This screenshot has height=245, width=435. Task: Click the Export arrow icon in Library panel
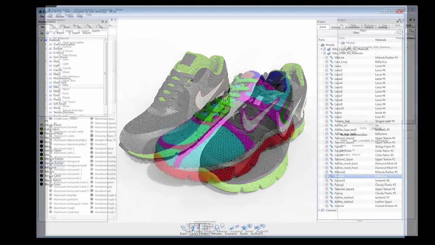point(70,33)
